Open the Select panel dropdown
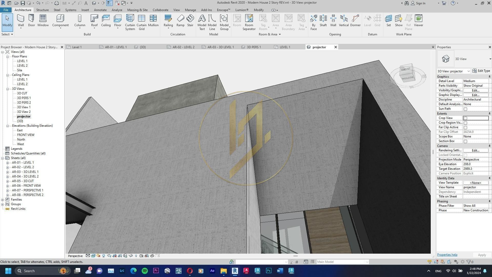Screen dimensions: 492x277 [x=7, y=34]
